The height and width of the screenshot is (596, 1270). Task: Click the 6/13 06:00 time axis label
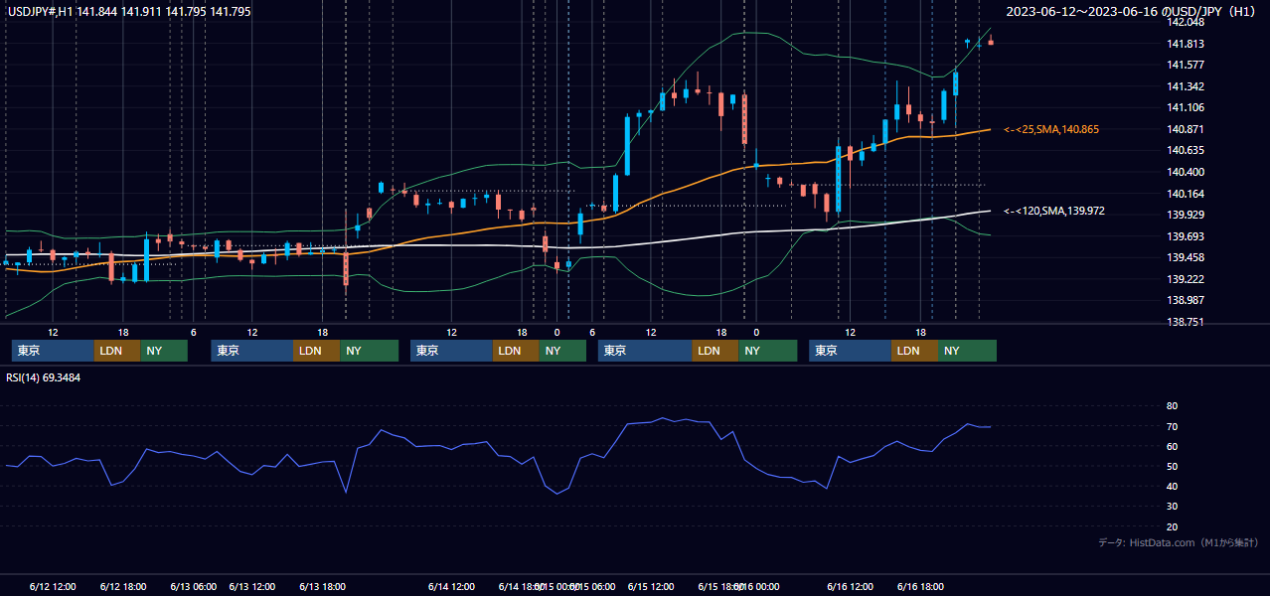pyautogui.click(x=194, y=586)
